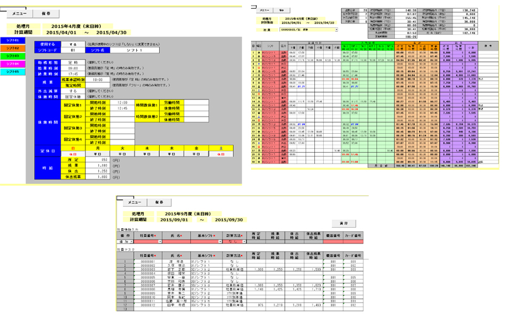Click メニュー button in the timesheet sheet

pyautogui.click(x=264, y=10)
